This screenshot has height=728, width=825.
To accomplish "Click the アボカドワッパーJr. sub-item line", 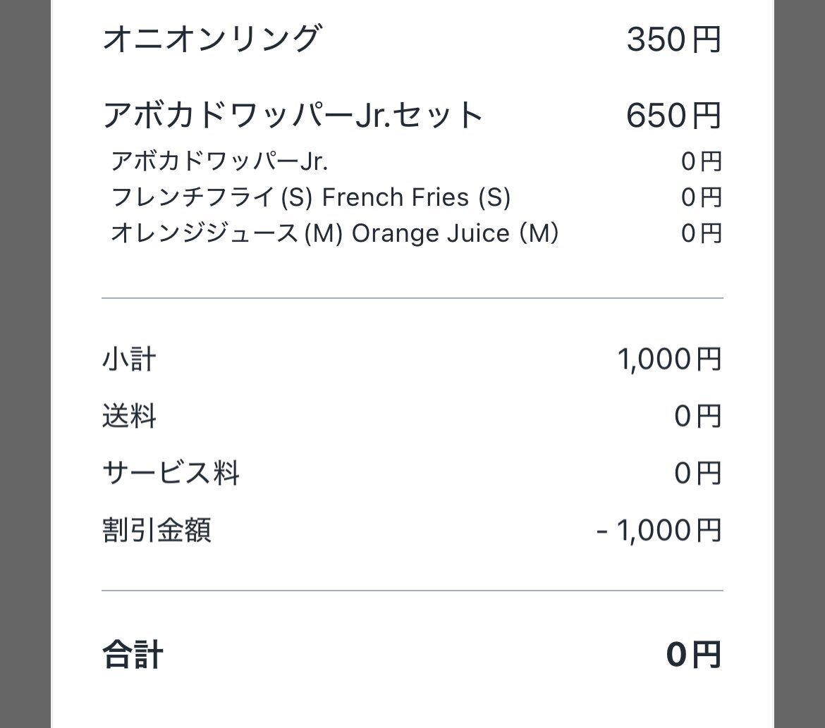I will click(219, 161).
